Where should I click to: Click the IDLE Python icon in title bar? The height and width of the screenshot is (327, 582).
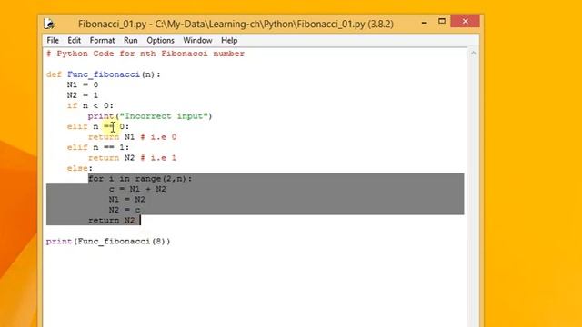tap(49, 24)
